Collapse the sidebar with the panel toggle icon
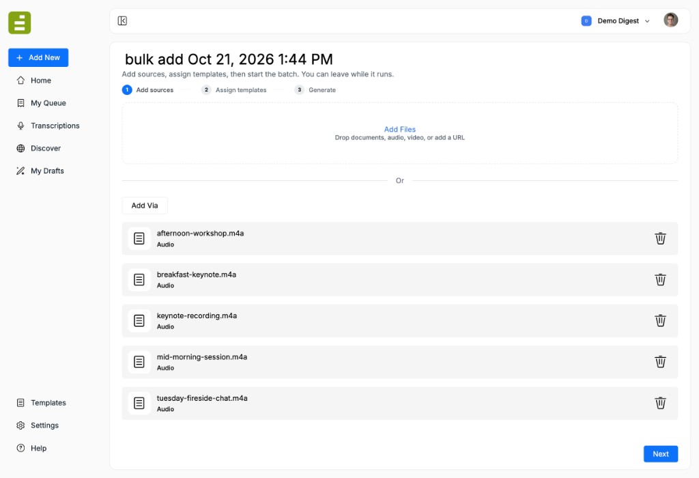 click(x=122, y=21)
